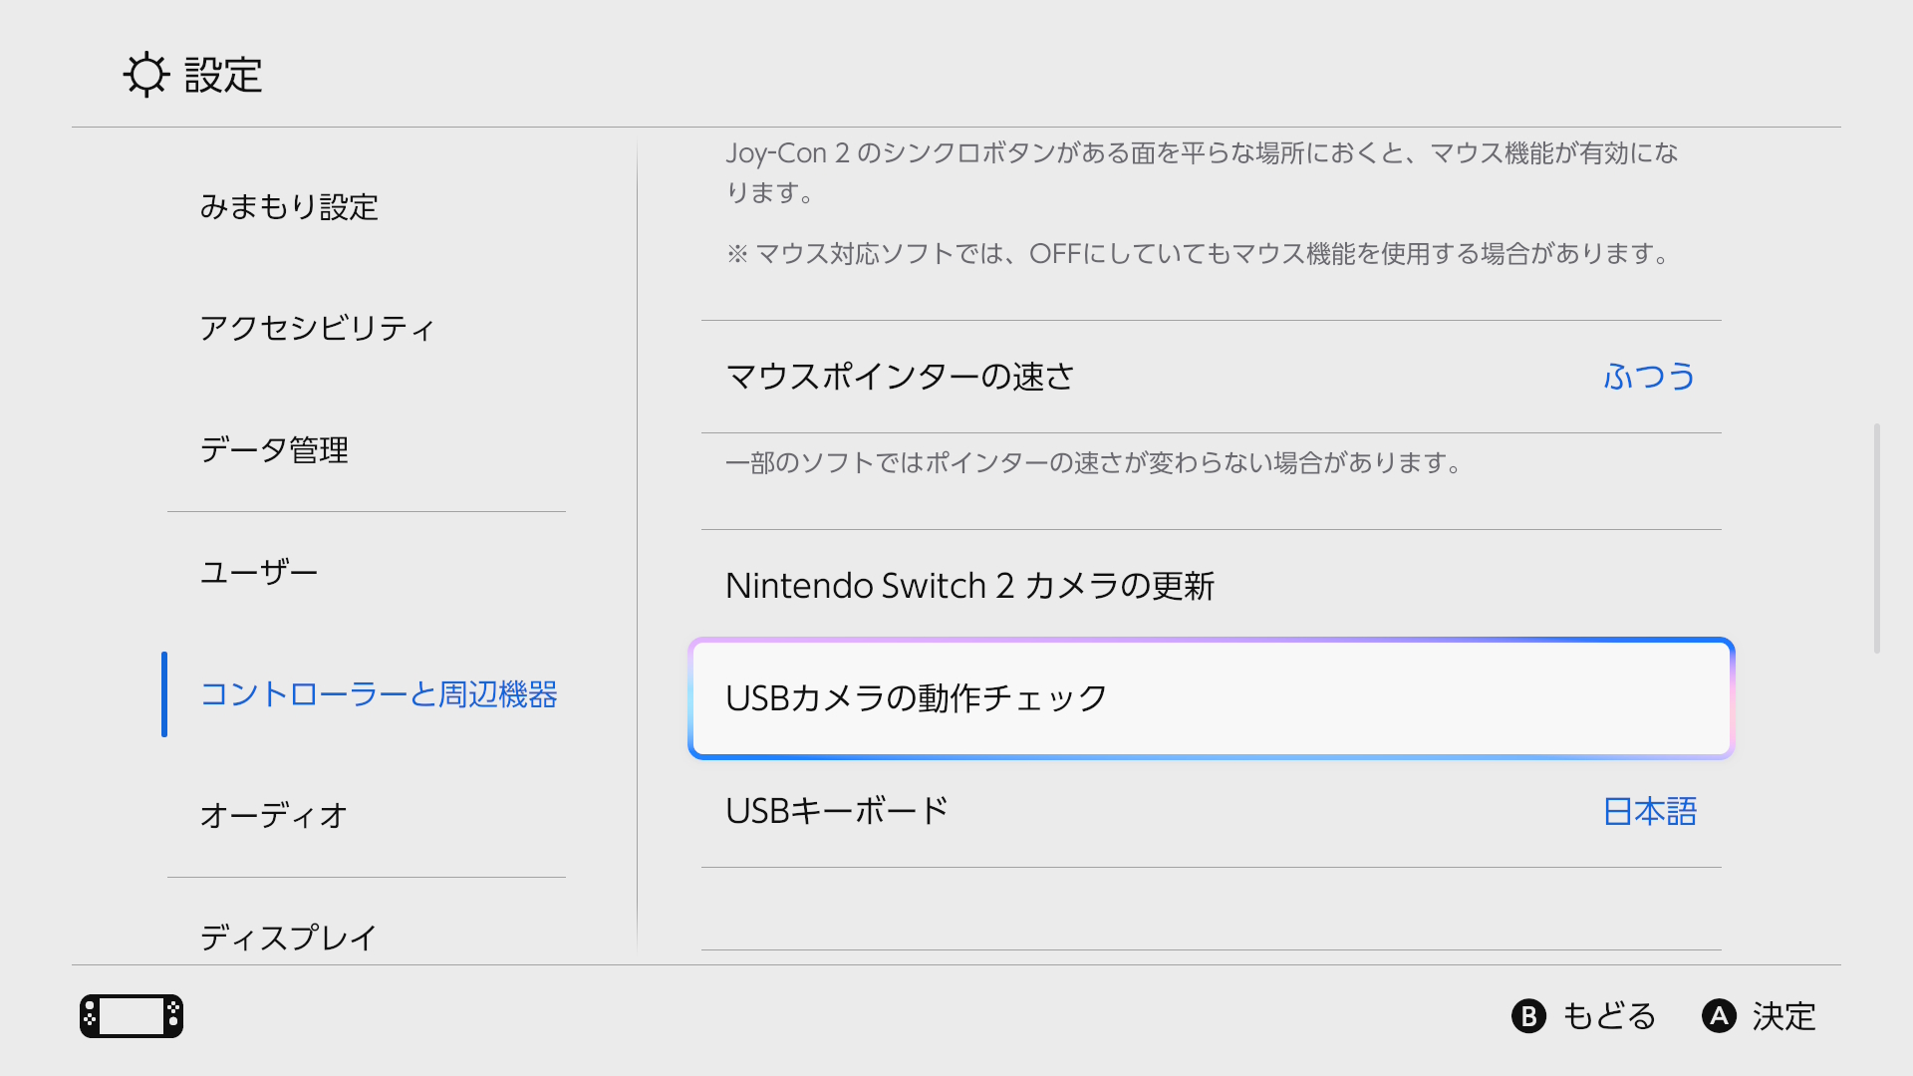
Task: Click the mouse feature description text
Action: (1201, 173)
